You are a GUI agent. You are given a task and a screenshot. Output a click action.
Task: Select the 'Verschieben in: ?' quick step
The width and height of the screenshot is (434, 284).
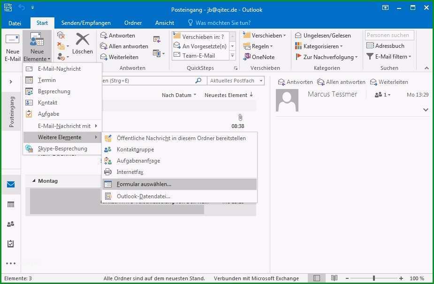pyautogui.click(x=200, y=36)
